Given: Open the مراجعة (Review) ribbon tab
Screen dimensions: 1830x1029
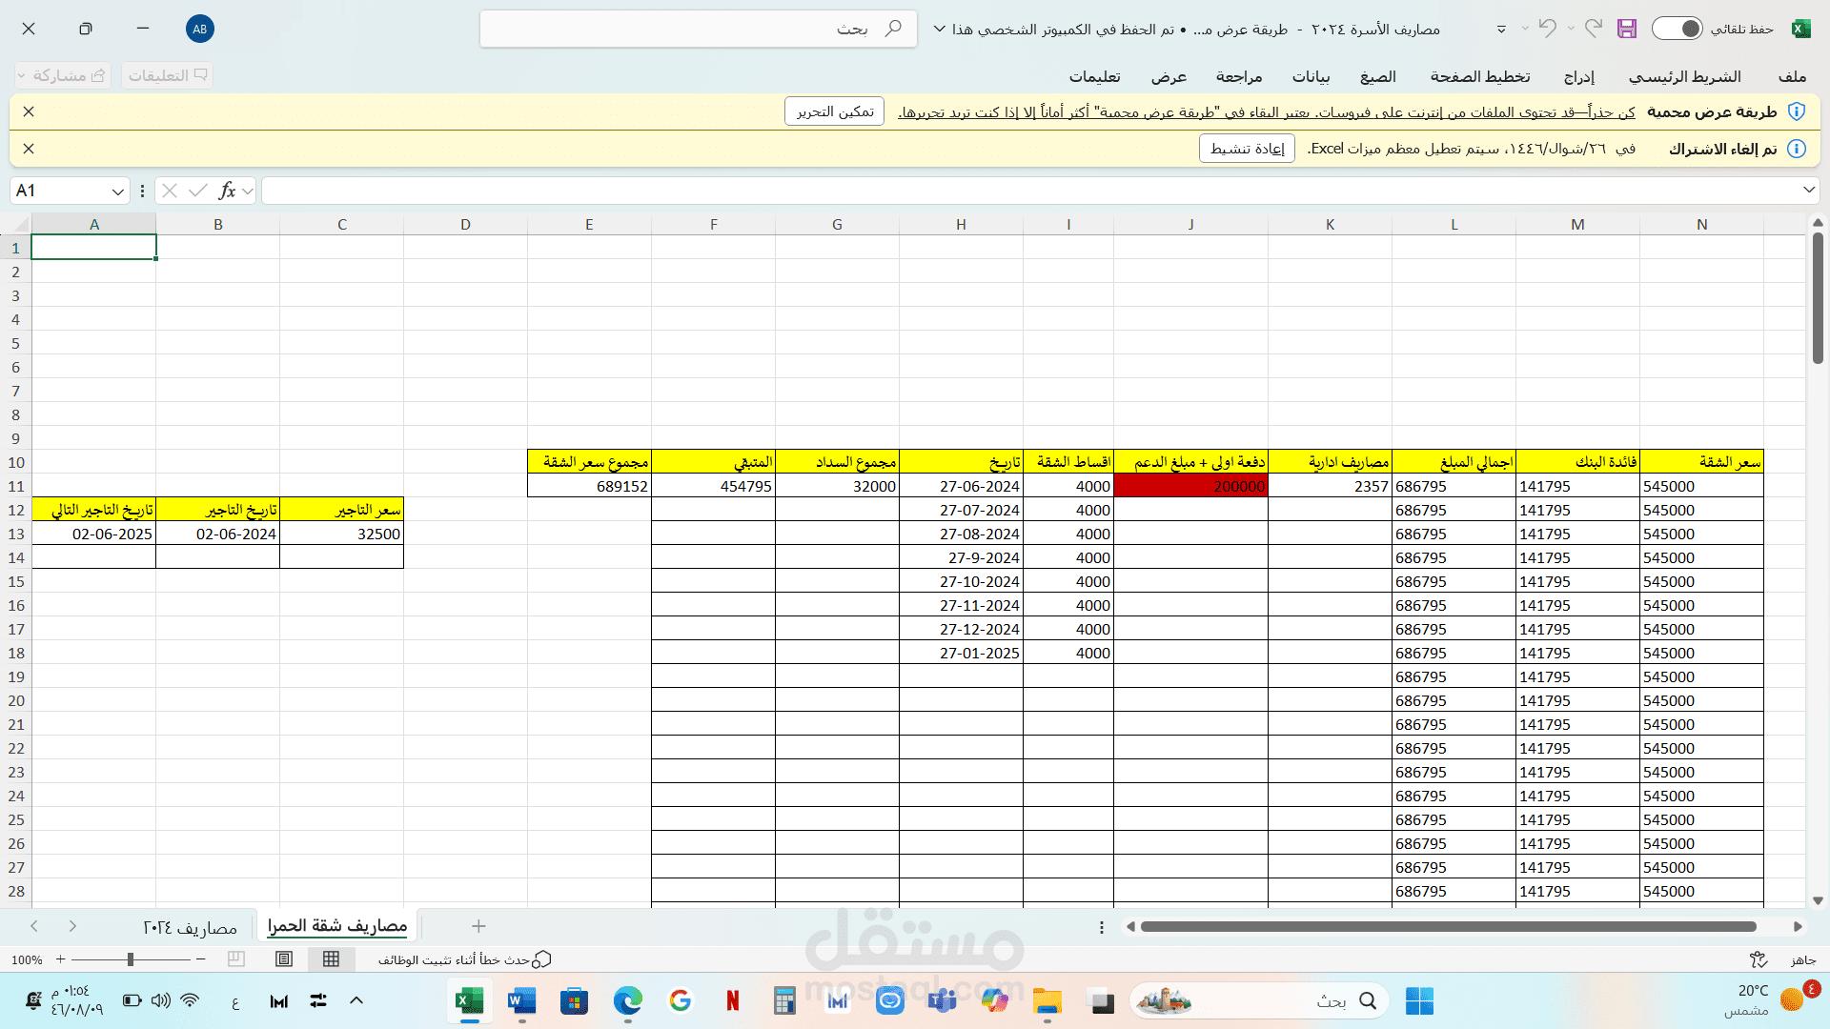Looking at the screenshot, I should 1239,76.
